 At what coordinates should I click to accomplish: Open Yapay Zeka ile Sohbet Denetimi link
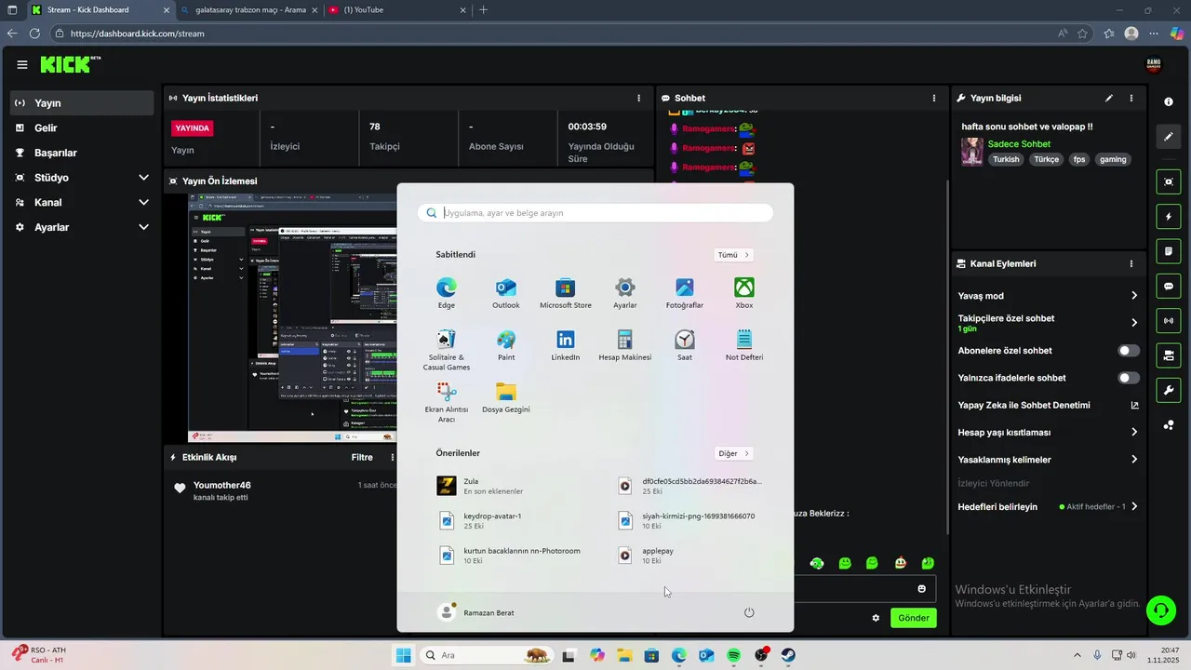(x=1048, y=406)
